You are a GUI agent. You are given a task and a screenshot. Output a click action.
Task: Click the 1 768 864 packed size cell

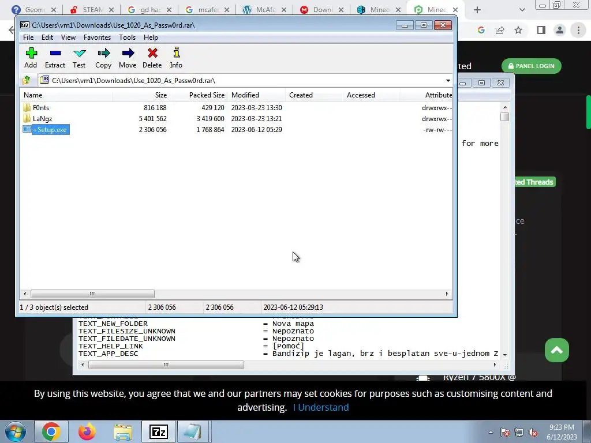[210, 130]
